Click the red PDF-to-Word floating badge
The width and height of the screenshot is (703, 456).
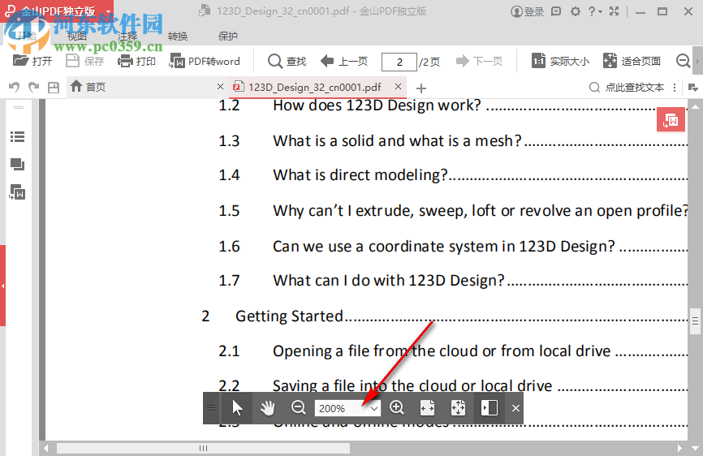pos(671,120)
